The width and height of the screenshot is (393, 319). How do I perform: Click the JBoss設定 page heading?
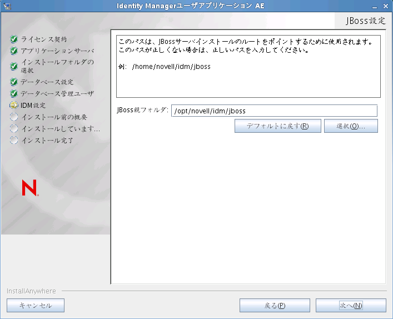point(365,21)
